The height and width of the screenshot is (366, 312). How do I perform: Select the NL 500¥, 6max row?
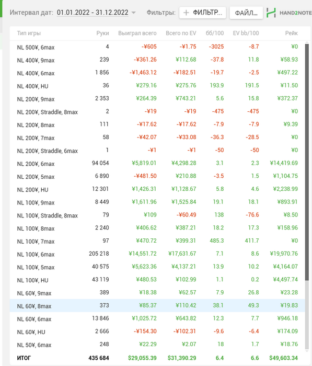click(x=157, y=47)
